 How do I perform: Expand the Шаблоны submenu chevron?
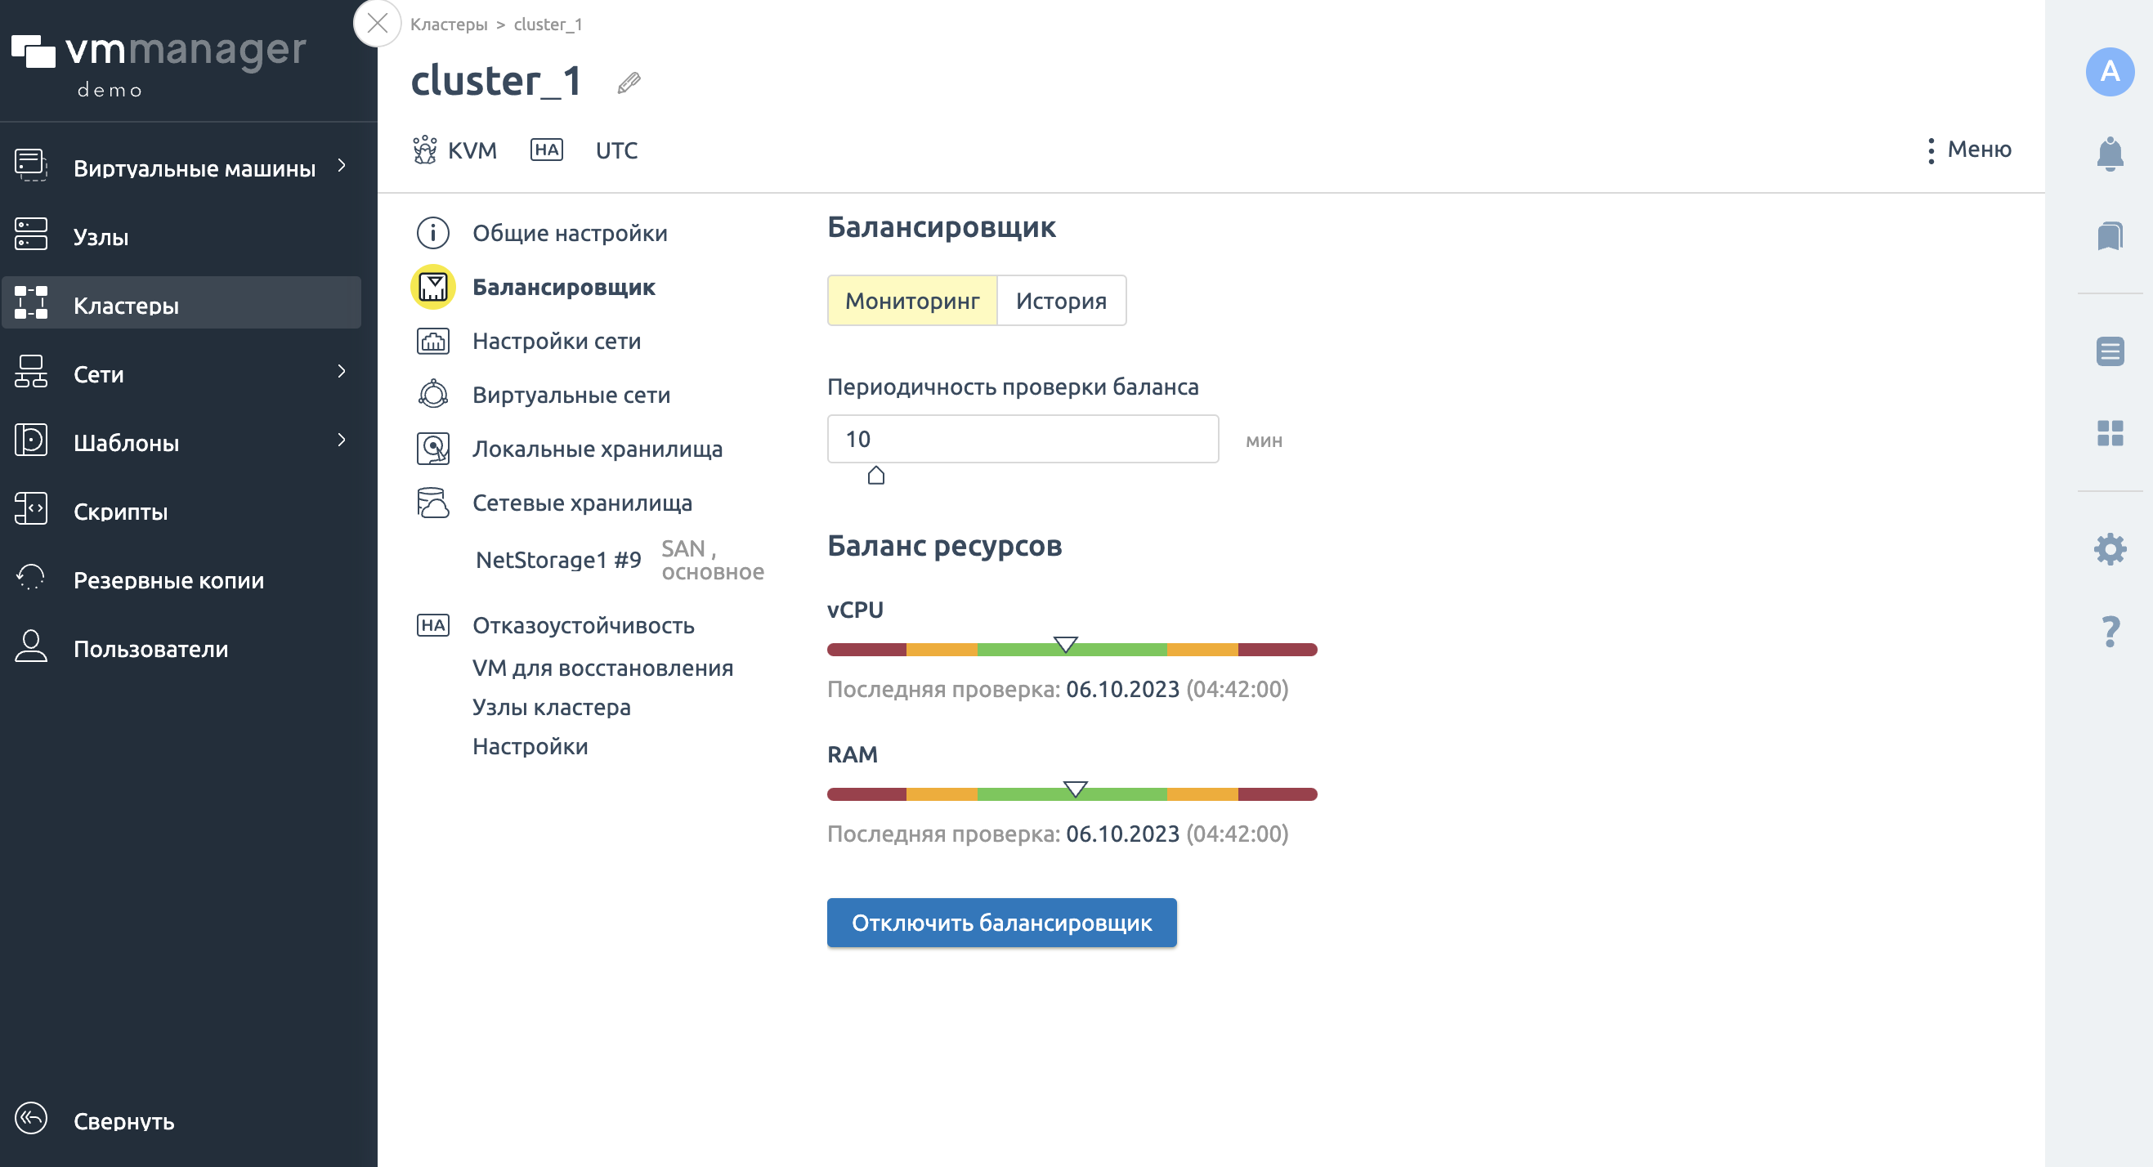pos(341,440)
